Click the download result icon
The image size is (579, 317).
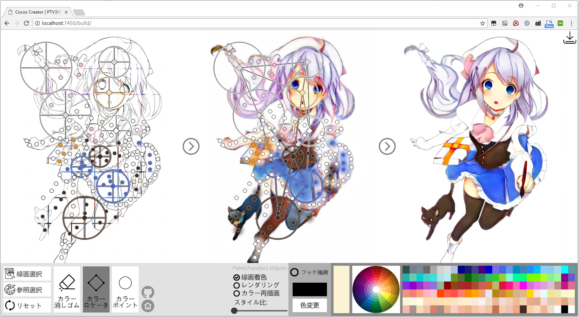(x=570, y=38)
